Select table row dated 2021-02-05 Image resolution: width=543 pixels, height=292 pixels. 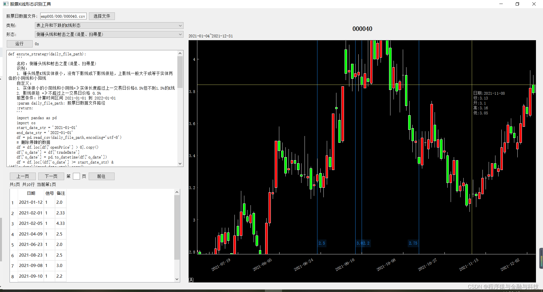[38, 223]
